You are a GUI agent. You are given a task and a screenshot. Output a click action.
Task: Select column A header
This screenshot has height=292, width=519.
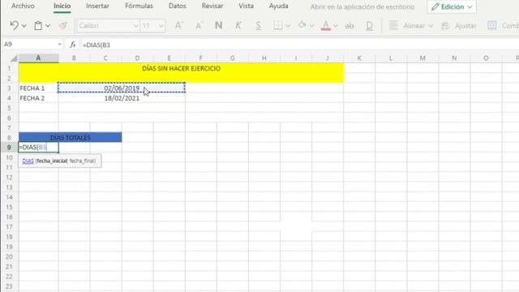[38, 58]
